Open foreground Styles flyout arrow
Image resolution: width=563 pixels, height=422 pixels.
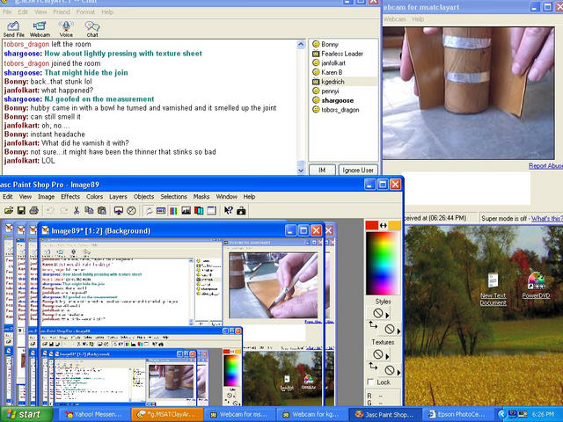pos(387,315)
